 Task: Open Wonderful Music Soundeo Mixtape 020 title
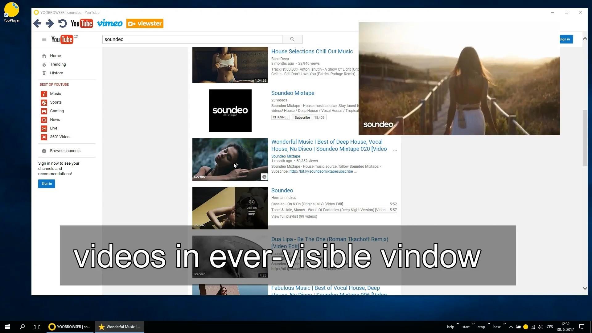click(x=329, y=145)
